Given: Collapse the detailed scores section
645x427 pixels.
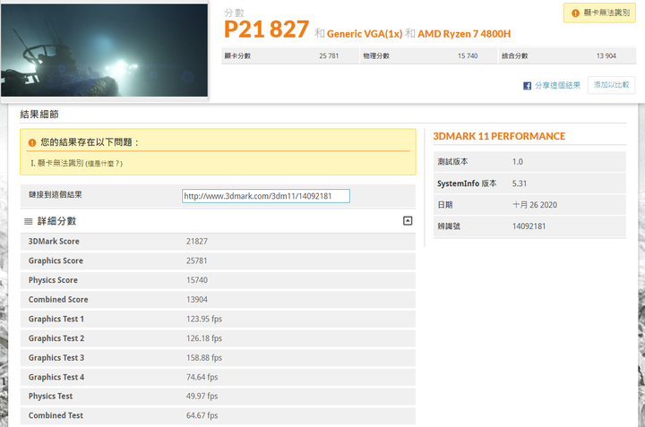Looking at the screenshot, I should (408, 221).
